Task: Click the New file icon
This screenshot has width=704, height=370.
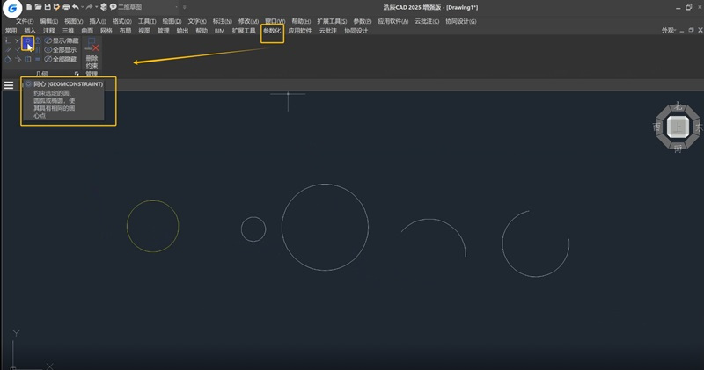Action: pyautogui.click(x=29, y=7)
